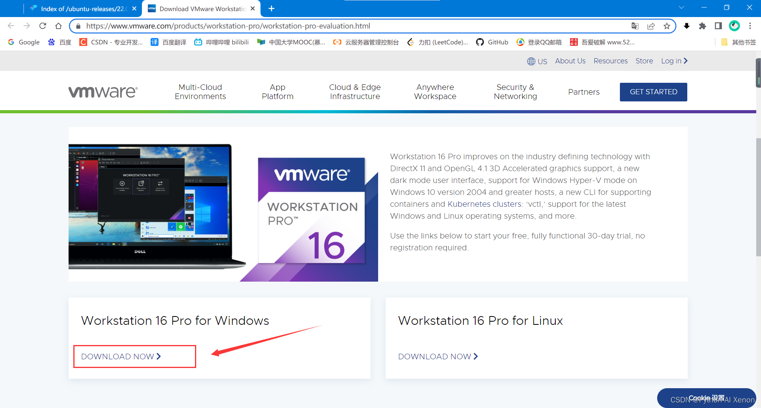Toggle the browser side panel
The image size is (761, 408).
point(718,26)
